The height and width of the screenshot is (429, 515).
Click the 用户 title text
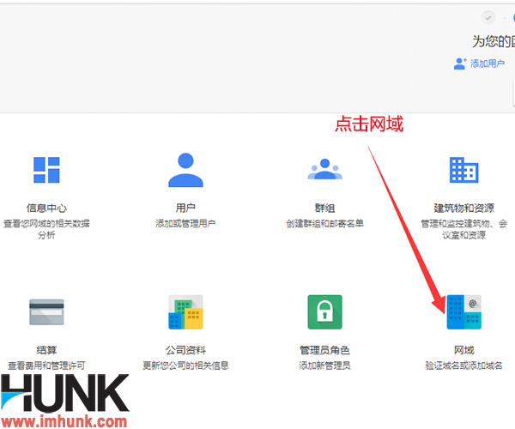click(x=185, y=208)
